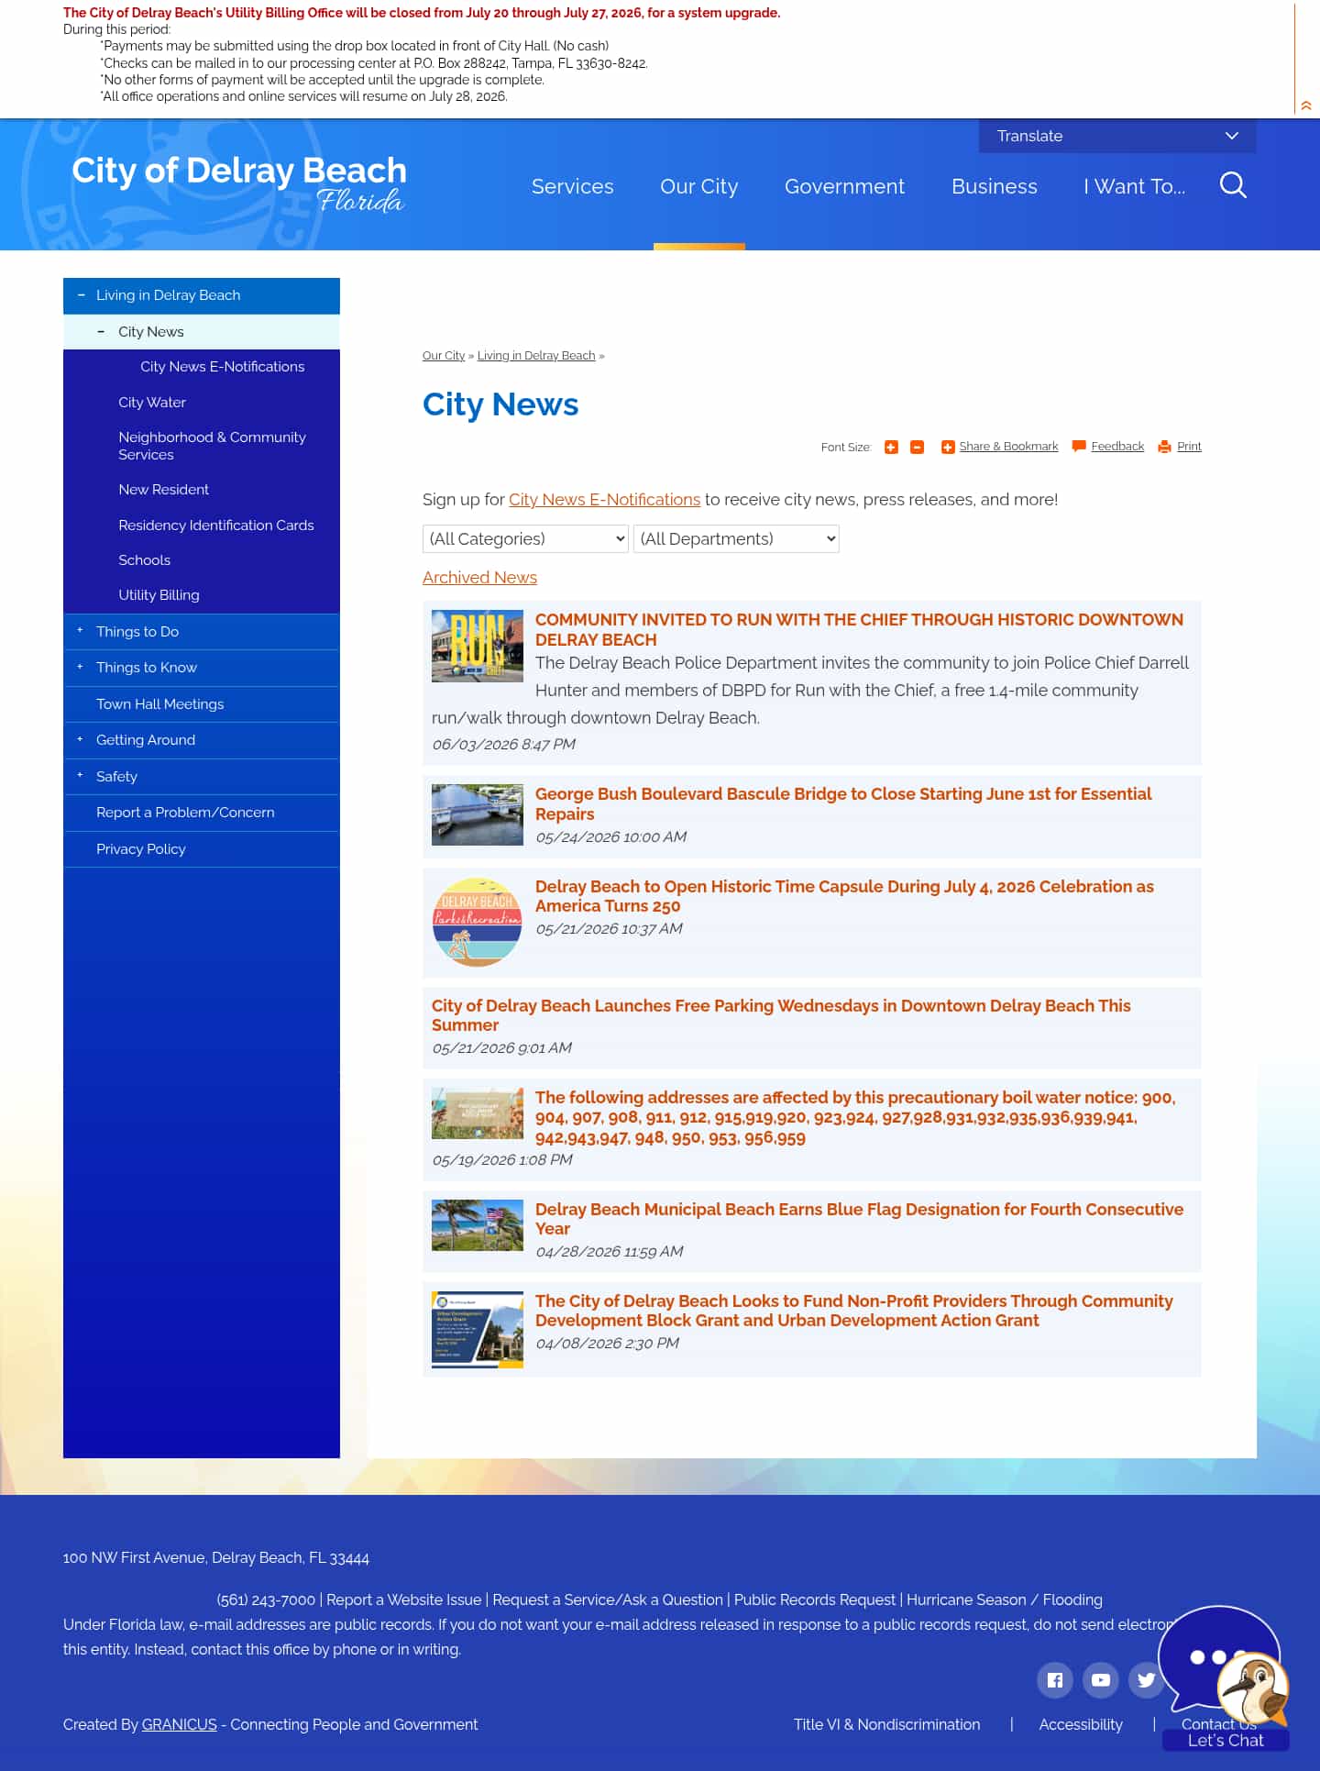The width and height of the screenshot is (1320, 1771).
Task: Click the Living in Delray Beach breadcrumb
Action: point(536,356)
